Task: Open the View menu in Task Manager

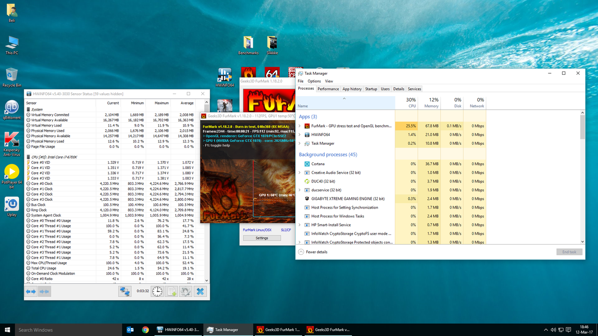Action: click(329, 81)
